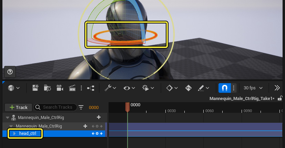Add a key on head_ctrl track

pos(97,134)
